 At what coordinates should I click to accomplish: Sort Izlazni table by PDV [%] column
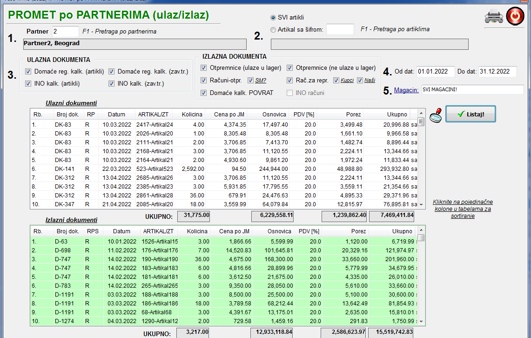tap(308, 231)
